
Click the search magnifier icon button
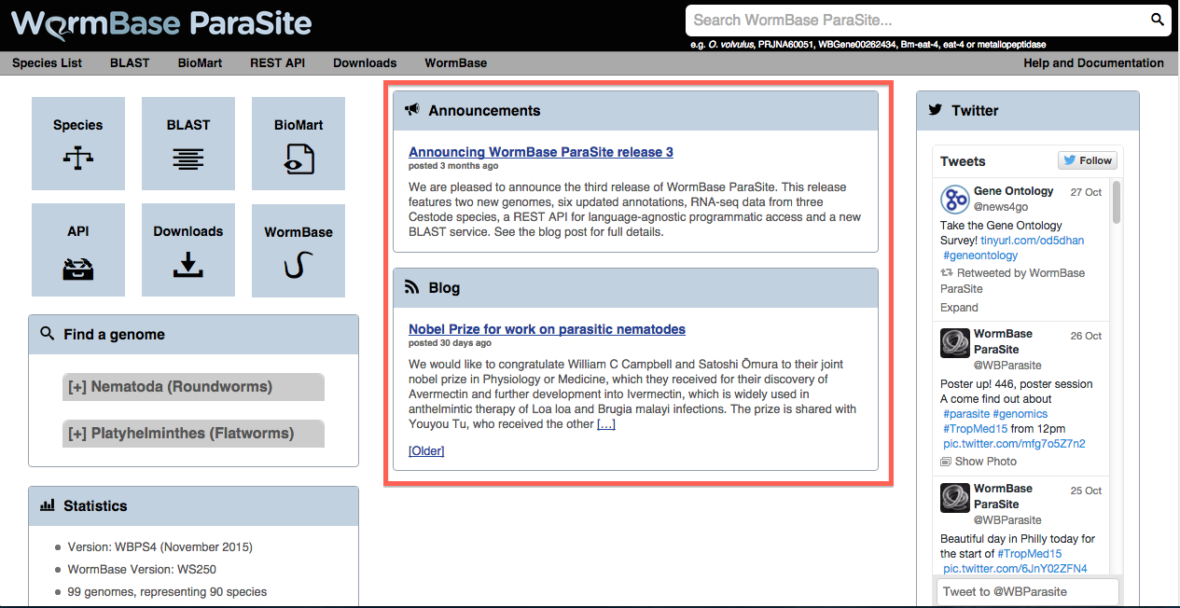click(1157, 20)
